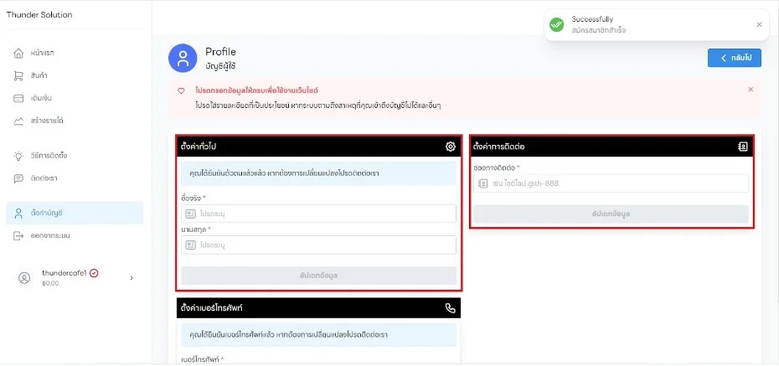Open the วิธีการติดตั้ง menu item
The height and width of the screenshot is (366, 779).
click(75, 156)
